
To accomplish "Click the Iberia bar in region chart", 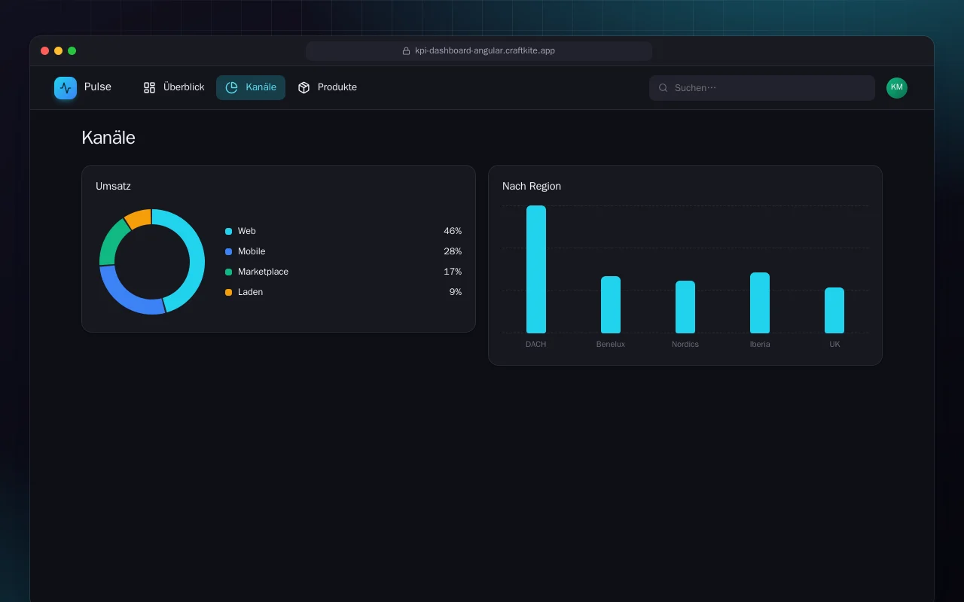I will [x=760, y=303].
